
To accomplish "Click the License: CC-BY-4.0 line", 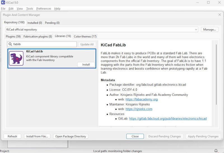I will coord(123,90).
